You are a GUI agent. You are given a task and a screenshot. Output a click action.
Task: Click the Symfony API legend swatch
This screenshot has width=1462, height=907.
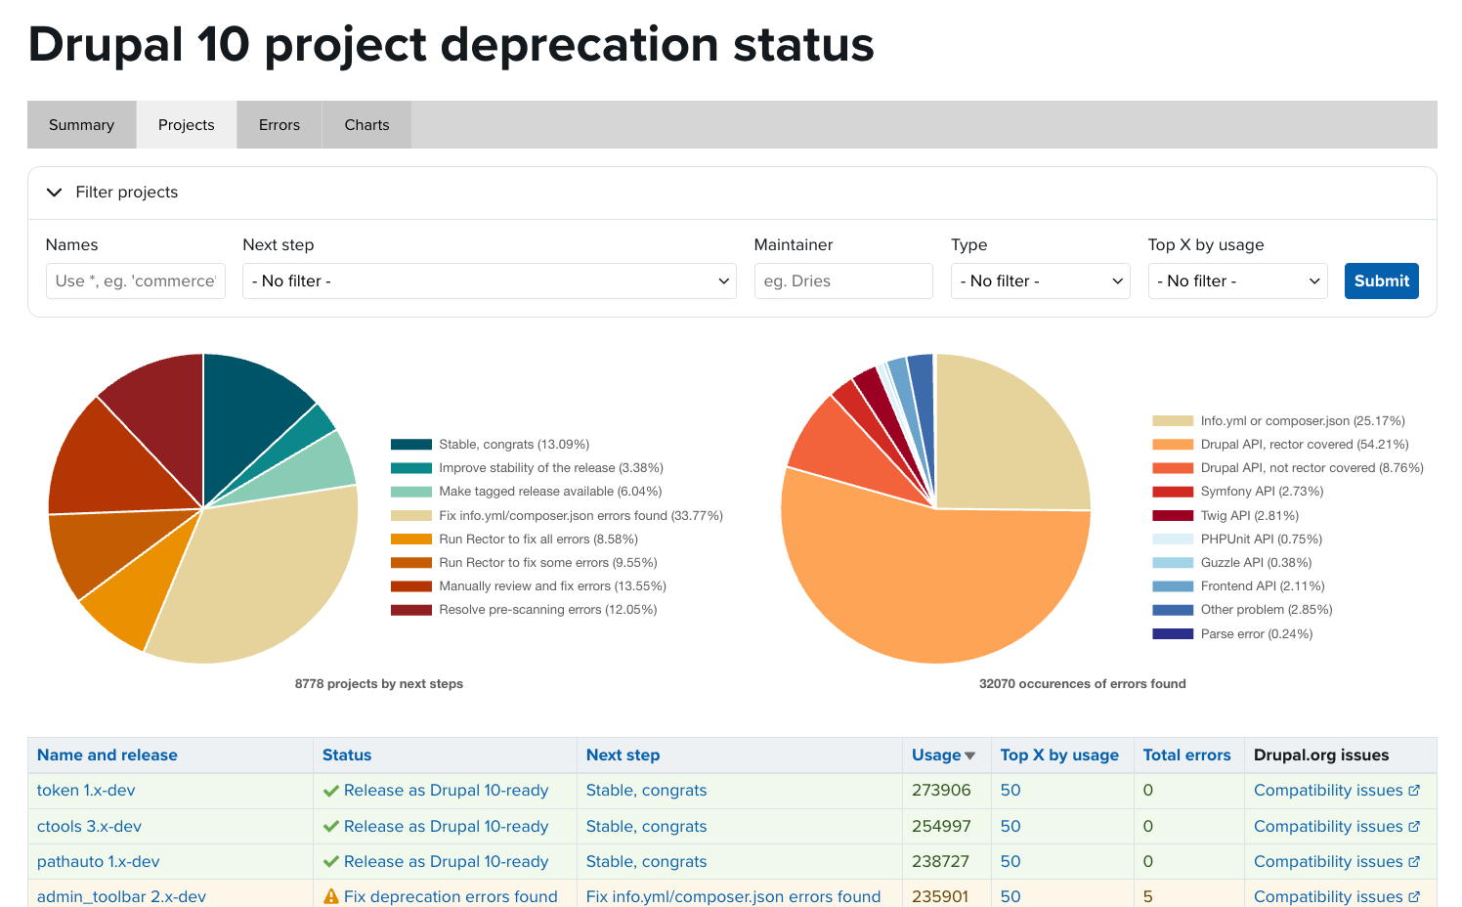point(1173,492)
